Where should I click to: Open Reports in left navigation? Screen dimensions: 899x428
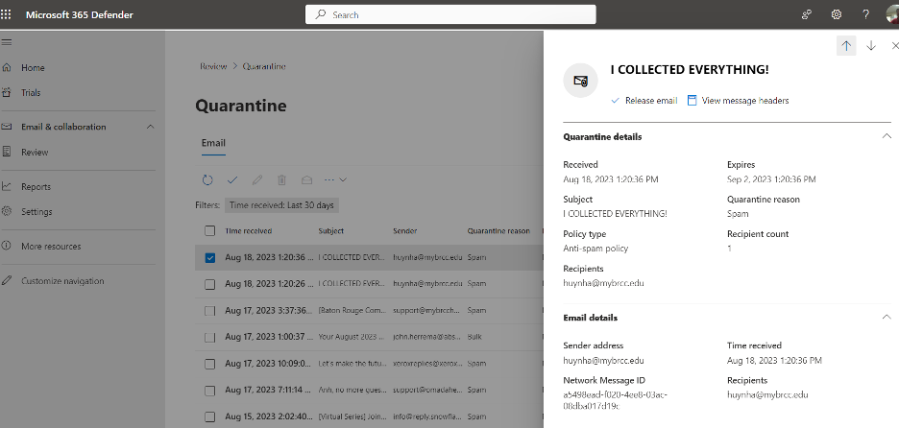point(36,186)
